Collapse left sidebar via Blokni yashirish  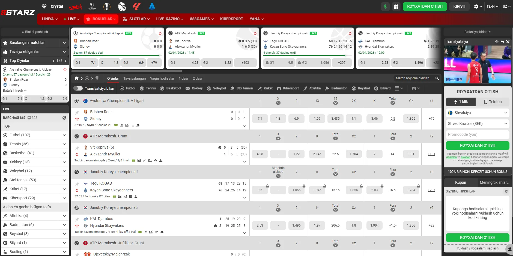(35, 32)
